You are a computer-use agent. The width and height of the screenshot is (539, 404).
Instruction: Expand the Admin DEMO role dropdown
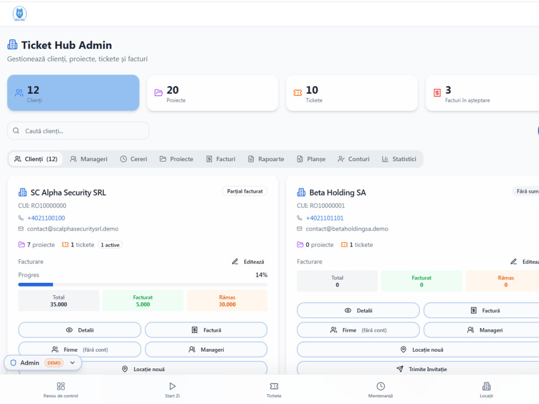point(43,363)
